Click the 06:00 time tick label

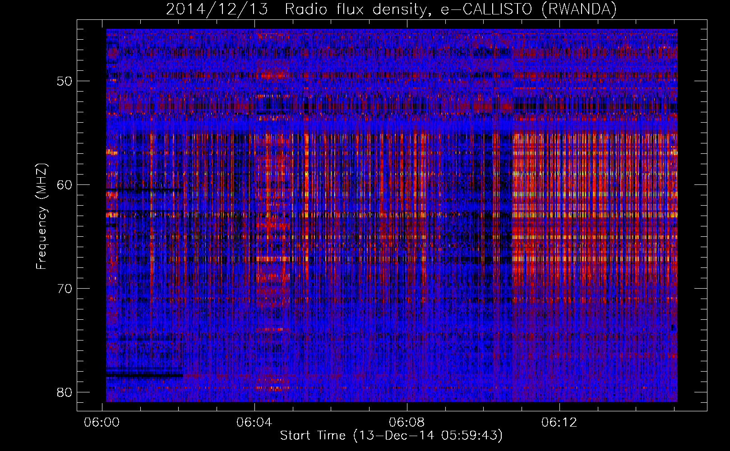[x=102, y=422]
